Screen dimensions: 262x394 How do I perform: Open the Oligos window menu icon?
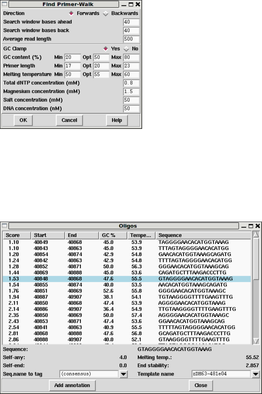pyautogui.click(x=4, y=226)
